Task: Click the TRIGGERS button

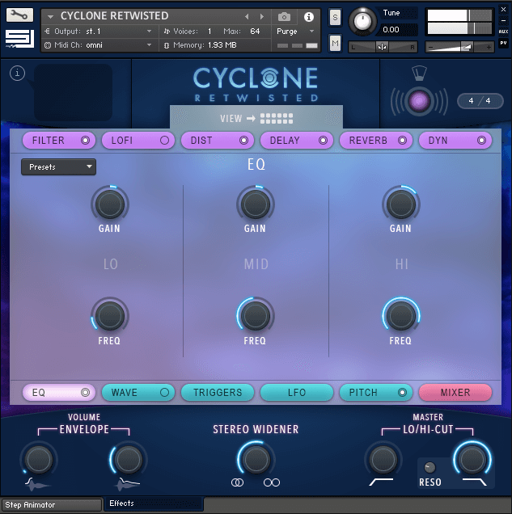Action: [x=218, y=393]
